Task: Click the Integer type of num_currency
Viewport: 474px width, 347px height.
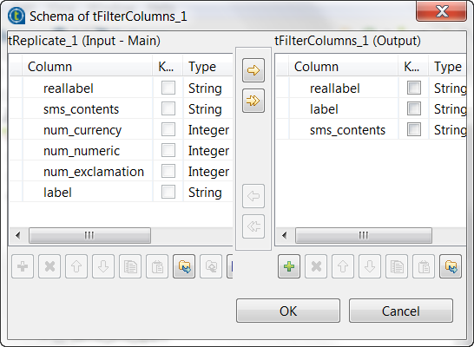Action: click(208, 130)
